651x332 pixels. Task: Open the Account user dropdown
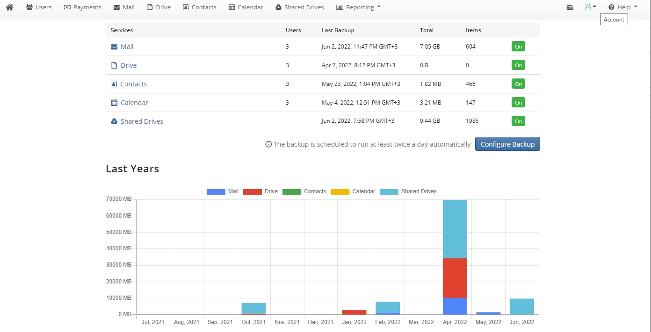point(590,7)
